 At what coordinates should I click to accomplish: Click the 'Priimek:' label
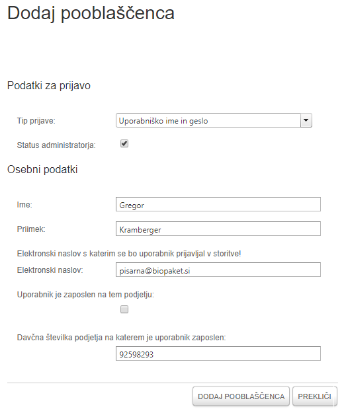[31, 229]
